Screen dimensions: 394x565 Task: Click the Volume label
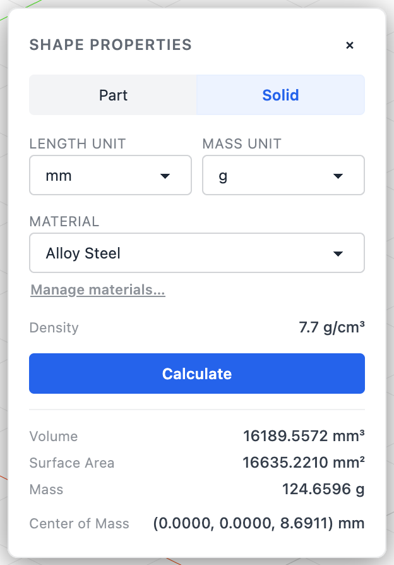[x=54, y=436]
